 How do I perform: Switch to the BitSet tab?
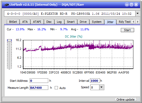click(x=13, y=22)
